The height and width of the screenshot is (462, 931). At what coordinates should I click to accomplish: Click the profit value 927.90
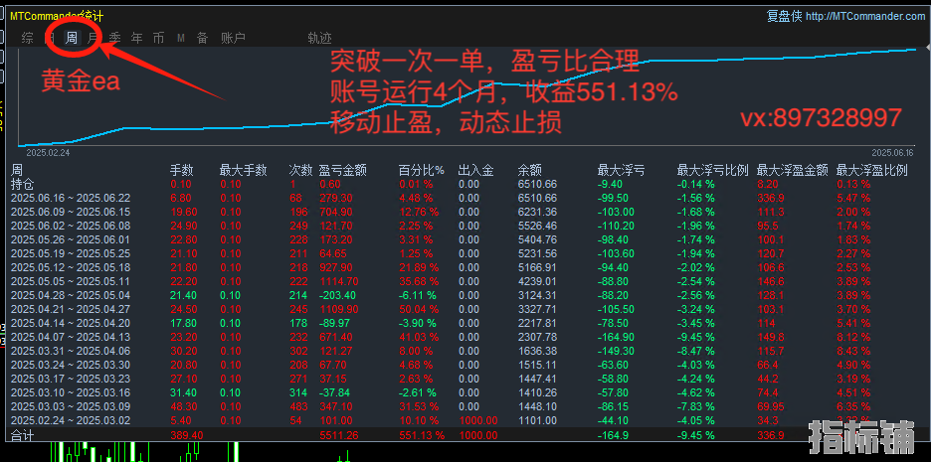(334, 267)
